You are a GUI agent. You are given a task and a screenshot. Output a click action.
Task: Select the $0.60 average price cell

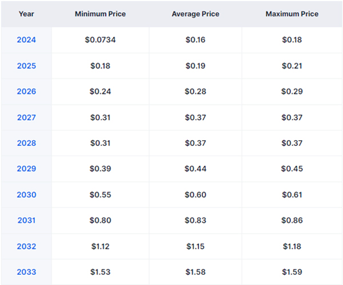196,194
